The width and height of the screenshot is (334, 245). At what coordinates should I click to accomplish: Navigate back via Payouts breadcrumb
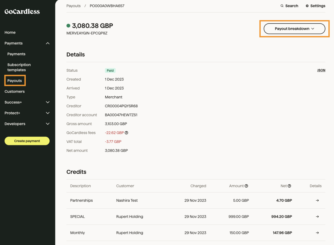pyautogui.click(x=73, y=5)
